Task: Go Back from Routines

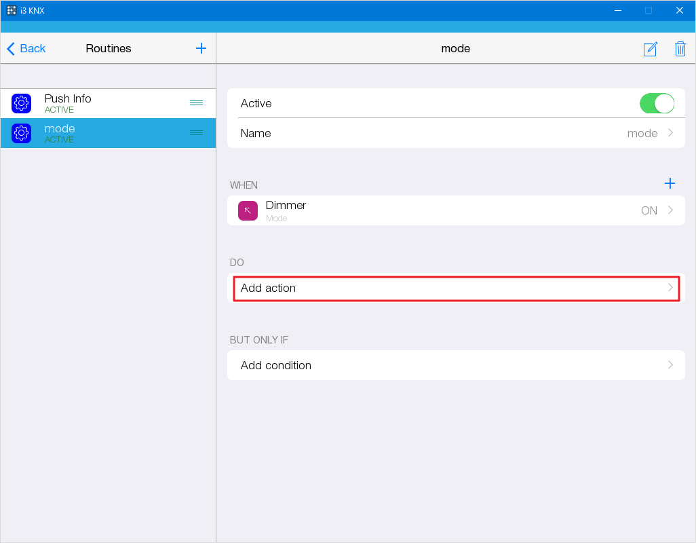Action: (26, 48)
